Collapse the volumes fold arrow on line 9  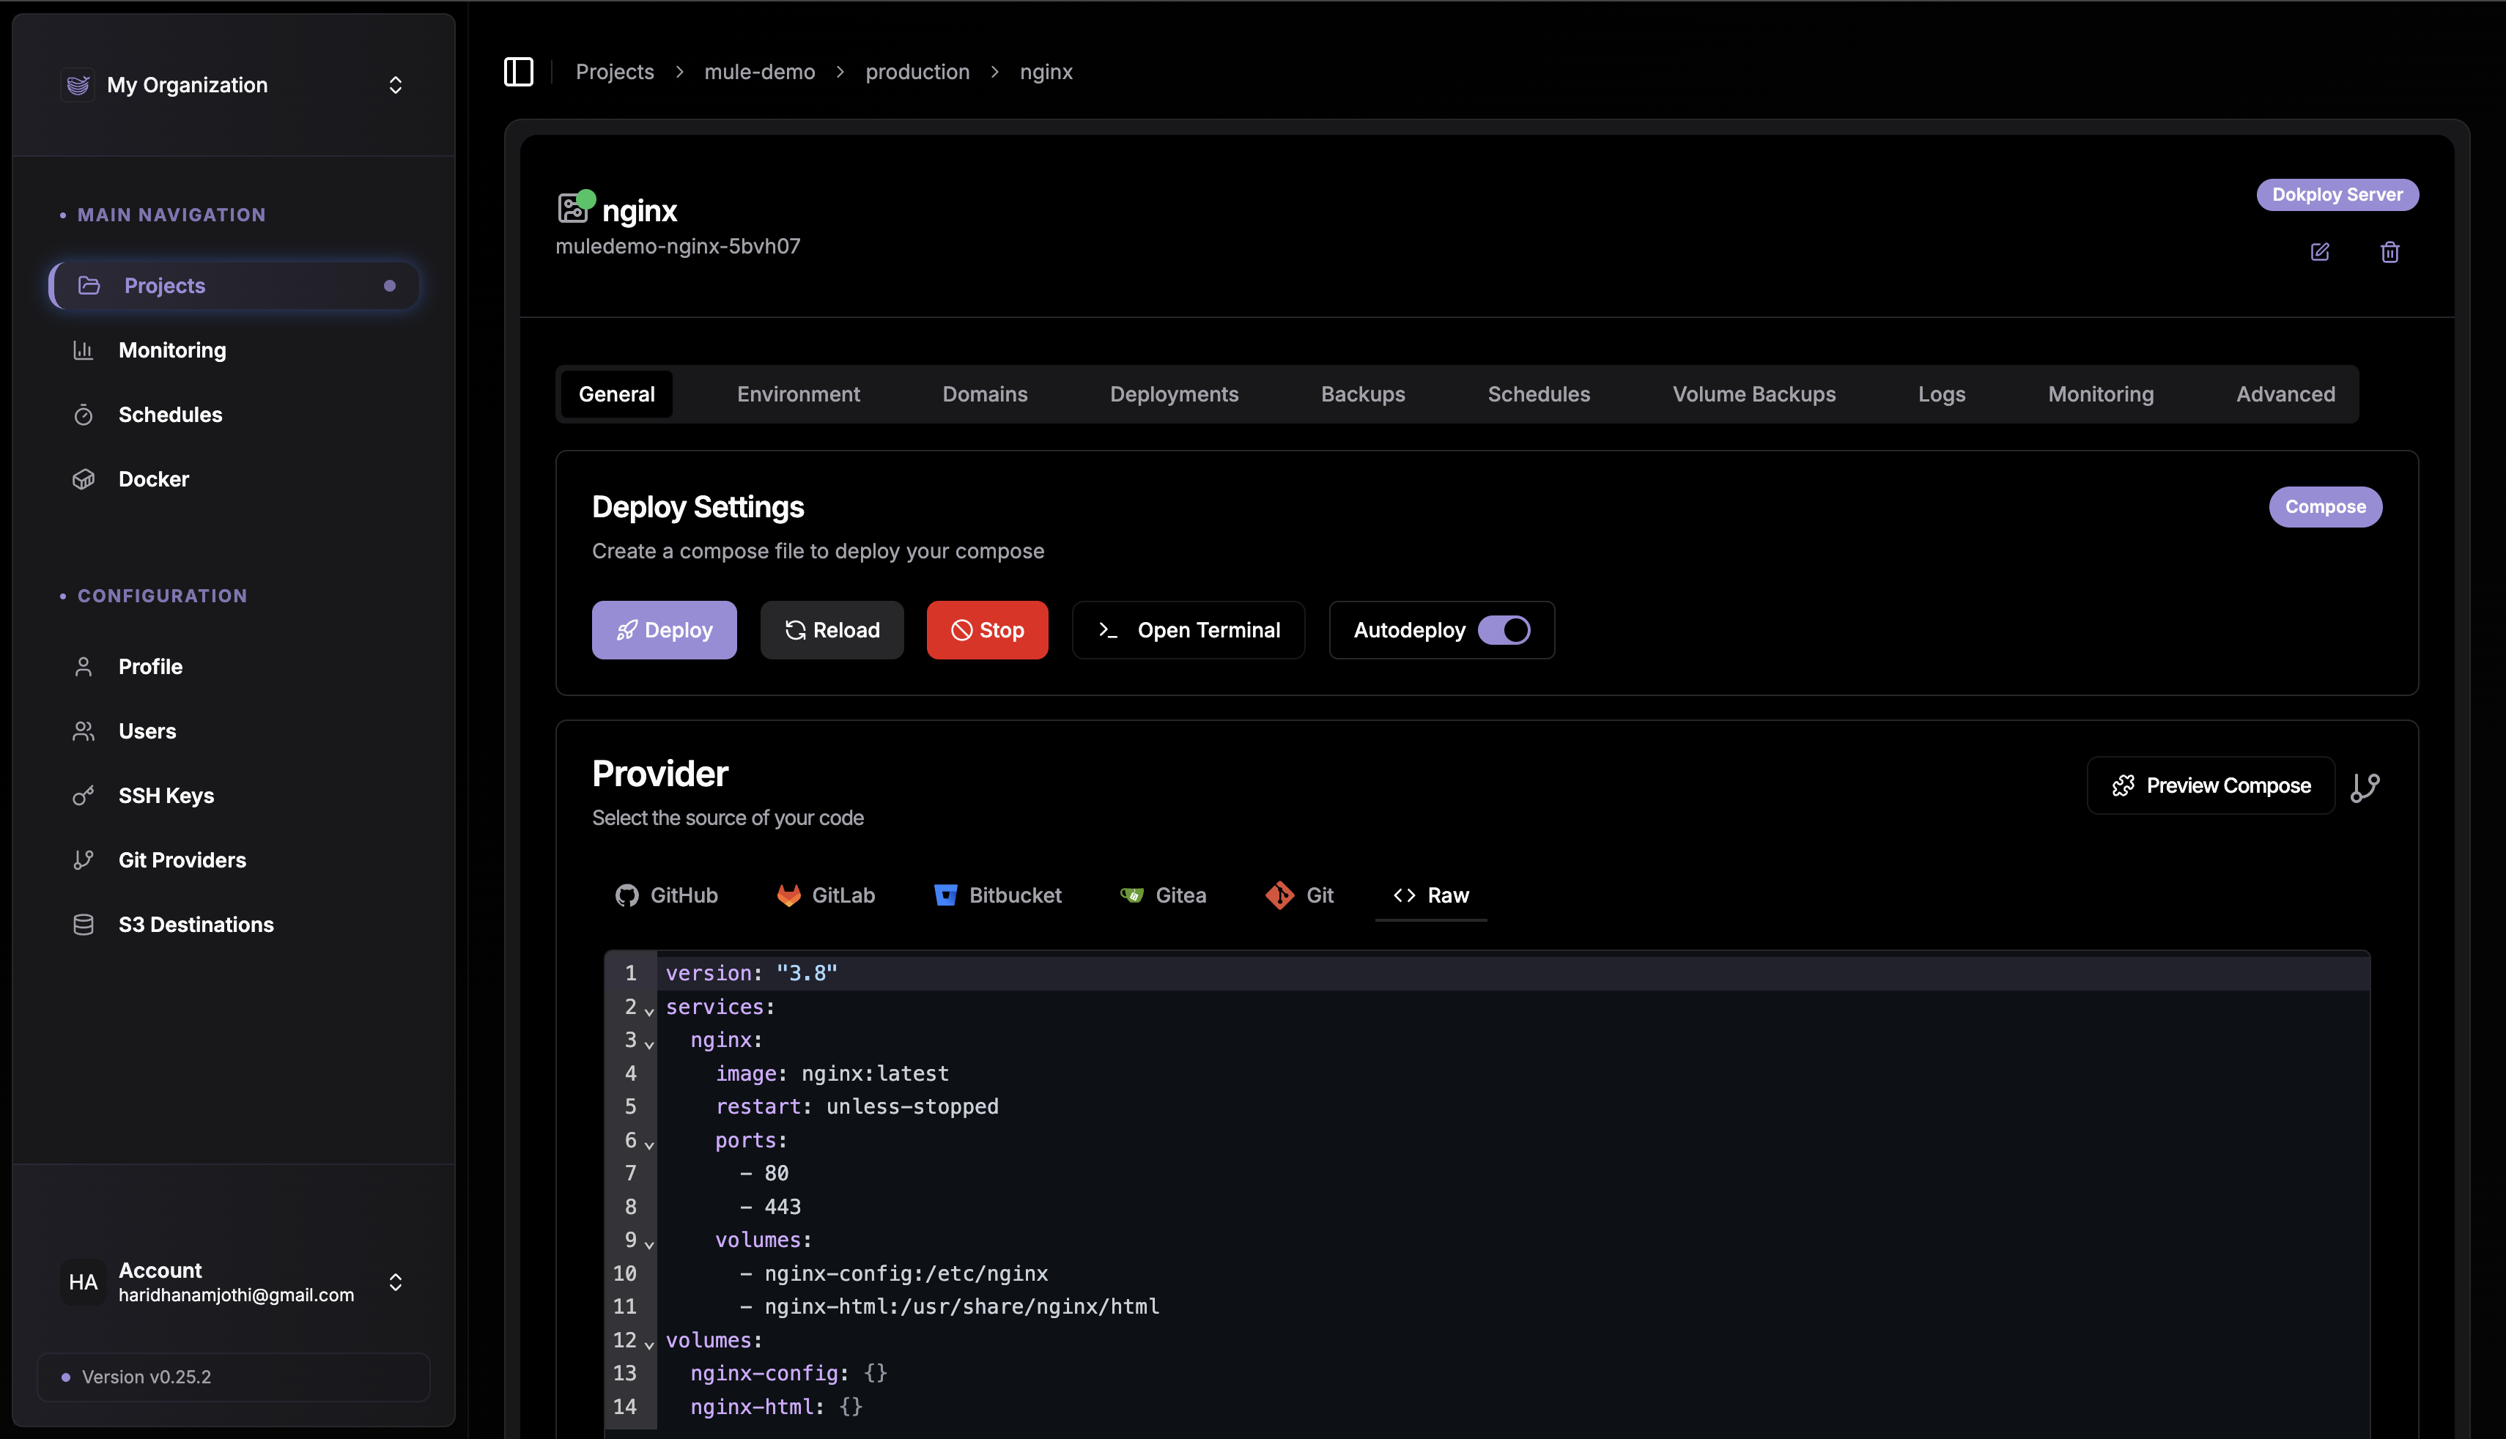(x=649, y=1244)
